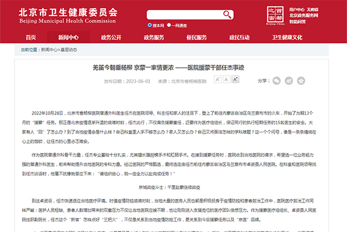Open the 便民服务 navigation menu

click(x=196, y=38)
